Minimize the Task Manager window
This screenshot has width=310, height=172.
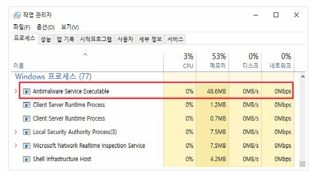tap(256, 15)
